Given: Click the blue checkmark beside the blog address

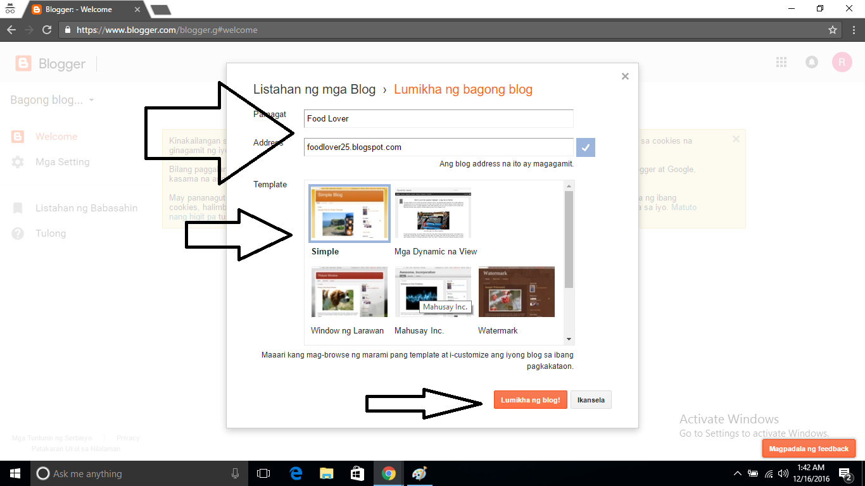Looking at the screenshot, I should [585, 147].
